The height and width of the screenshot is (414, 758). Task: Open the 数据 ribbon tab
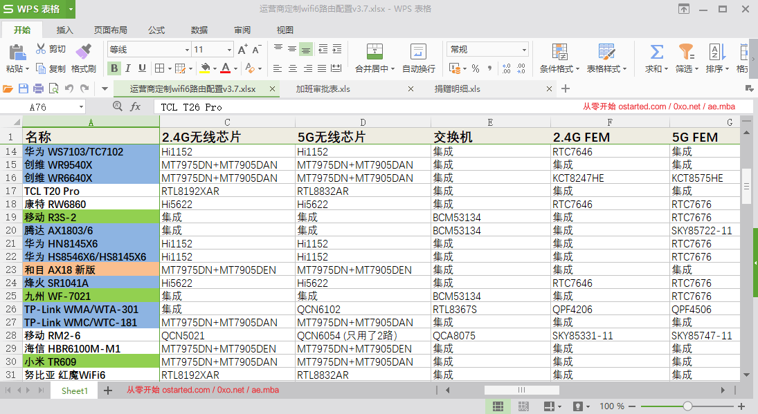tap(199, 30)
